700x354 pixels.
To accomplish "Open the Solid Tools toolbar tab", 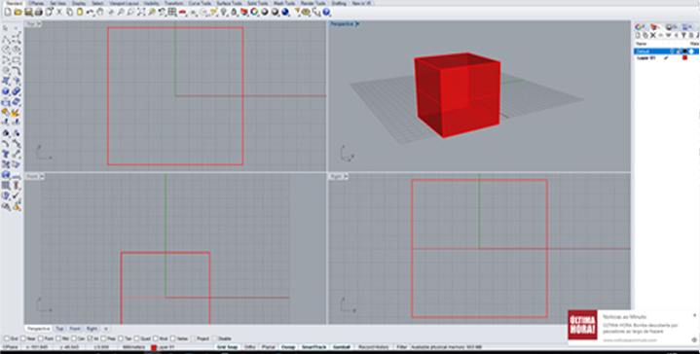I will 257,3.
